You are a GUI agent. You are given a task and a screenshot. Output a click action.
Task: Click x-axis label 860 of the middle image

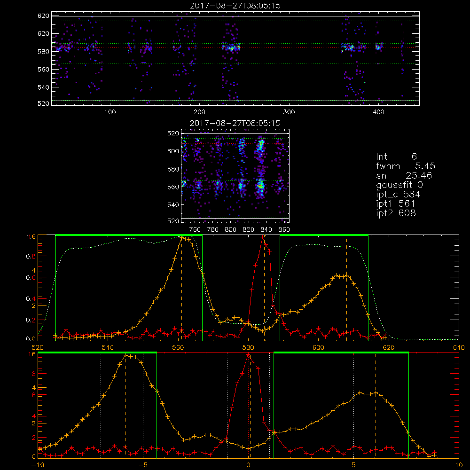coord(284,230)
